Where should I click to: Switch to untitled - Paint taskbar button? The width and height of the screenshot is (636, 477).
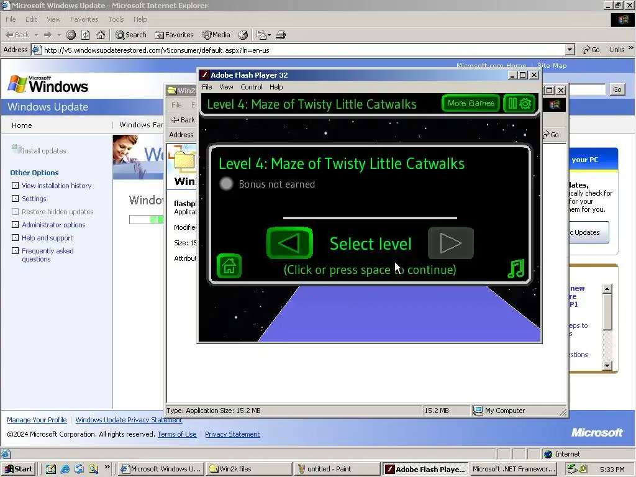coord(337,469)
